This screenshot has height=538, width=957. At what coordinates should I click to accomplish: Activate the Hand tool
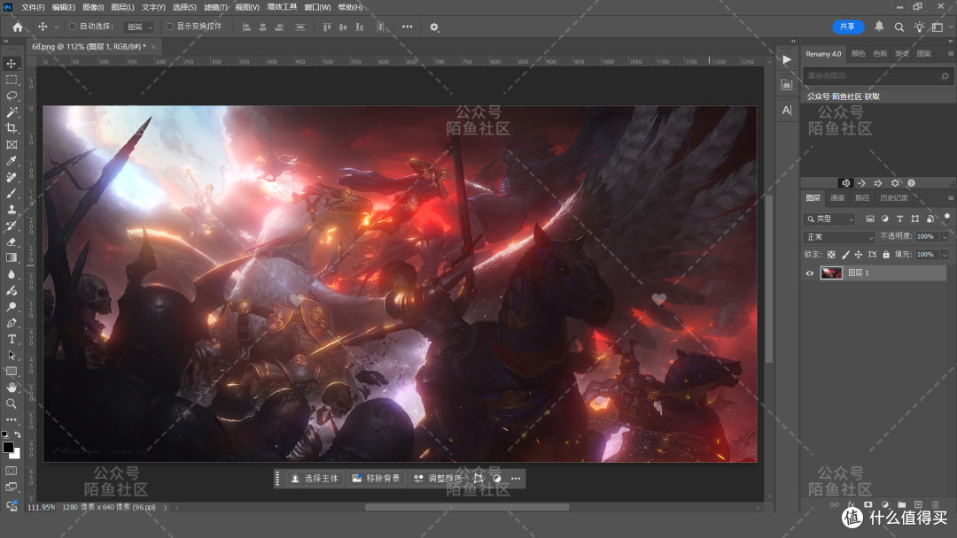point(12,387)
